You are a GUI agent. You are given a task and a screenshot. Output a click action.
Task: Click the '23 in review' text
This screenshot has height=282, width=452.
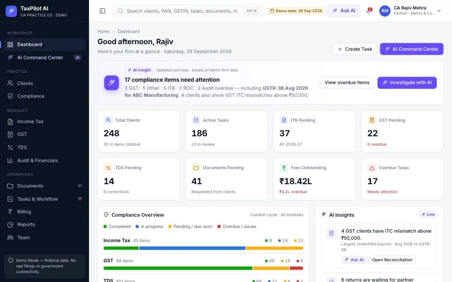point(203,144)
